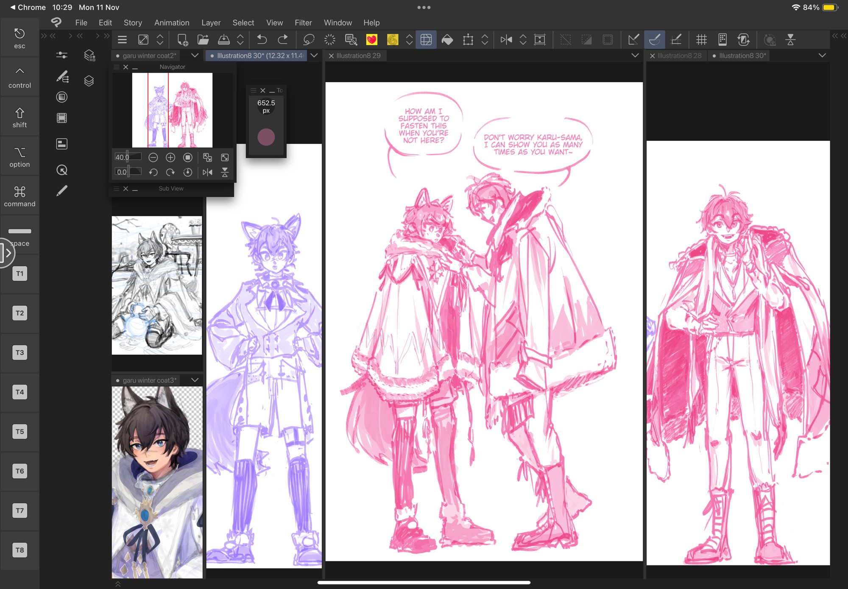Tap the T4 shortcut button
The width and height of the screenshot is (848, 589).
coord(20,392)
